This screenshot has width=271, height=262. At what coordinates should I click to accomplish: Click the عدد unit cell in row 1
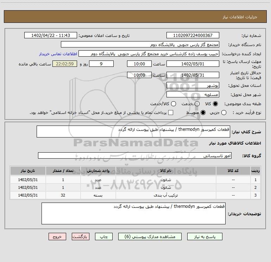pyautogui.click(x=98, y=180)
